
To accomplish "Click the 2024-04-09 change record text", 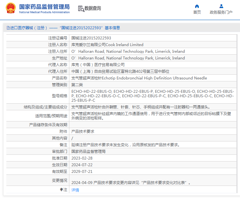I will [x=131, y=183].
